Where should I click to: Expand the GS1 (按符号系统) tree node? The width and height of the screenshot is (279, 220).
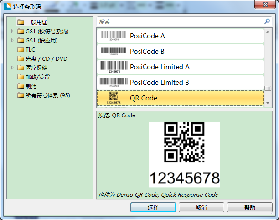[12, 31]
